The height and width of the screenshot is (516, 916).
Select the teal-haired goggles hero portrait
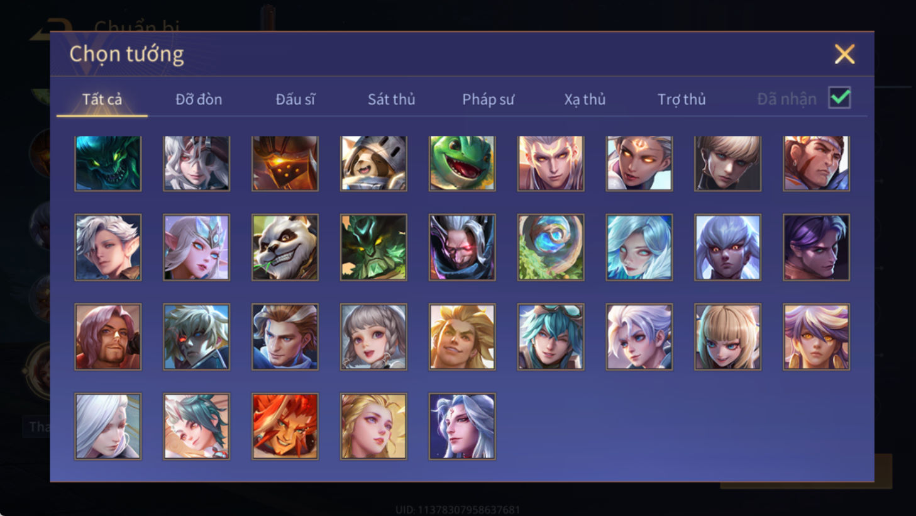click(x=551, y=337)
